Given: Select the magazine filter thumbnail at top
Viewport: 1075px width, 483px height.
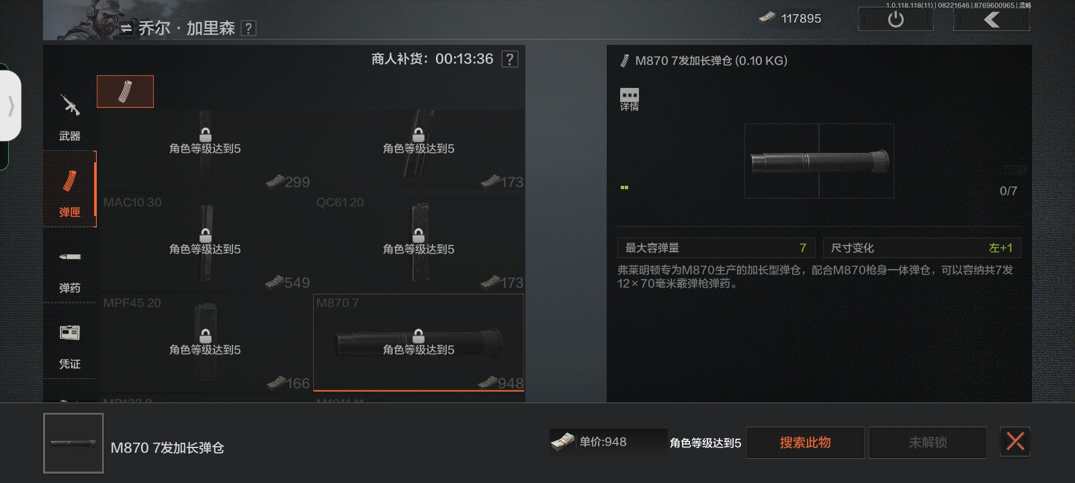Looking at the screenshot, I should [x=125, y=91].
